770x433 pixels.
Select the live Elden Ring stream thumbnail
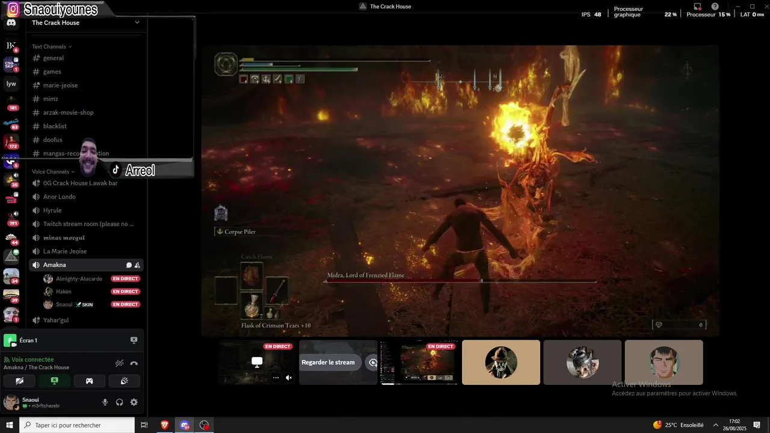coord(420,362)
